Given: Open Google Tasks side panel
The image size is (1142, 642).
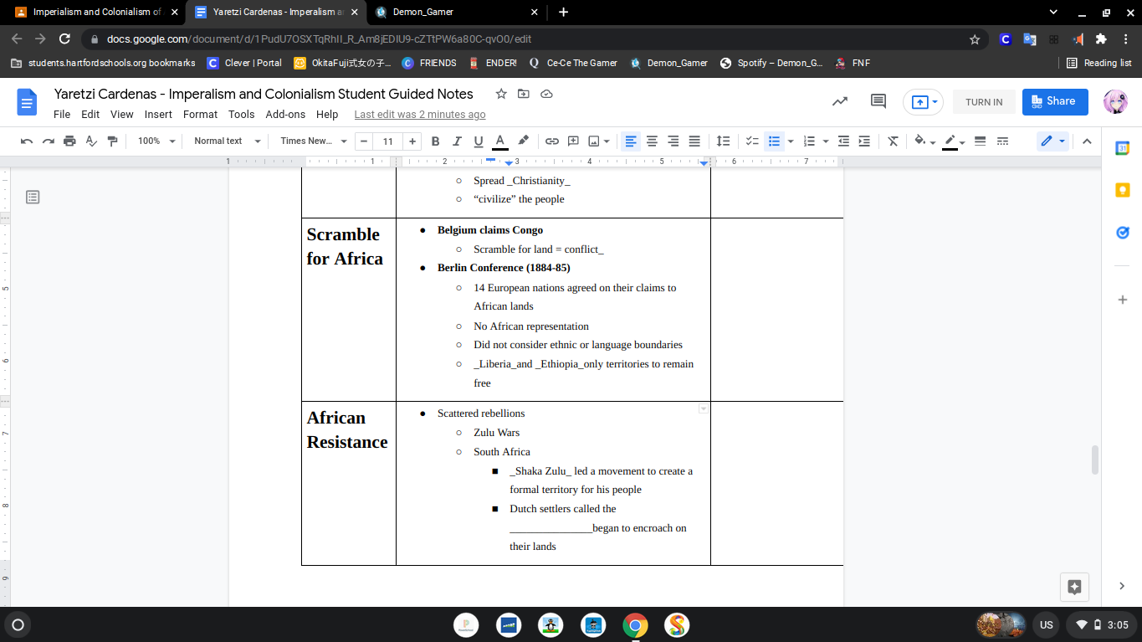Looking at the screenshot, I should tap(1123, 233).
